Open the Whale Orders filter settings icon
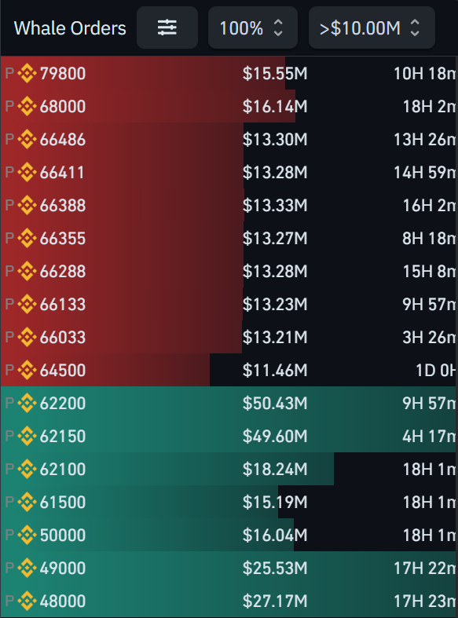Screen dimensions: 458x618 pos(167,27)
